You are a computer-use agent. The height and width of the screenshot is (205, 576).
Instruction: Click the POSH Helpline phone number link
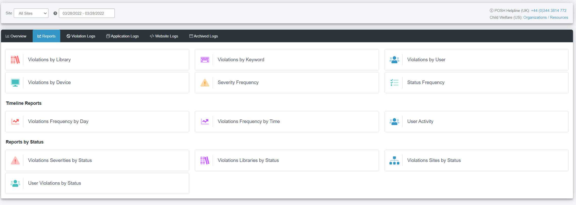click(x=549, y=10)
